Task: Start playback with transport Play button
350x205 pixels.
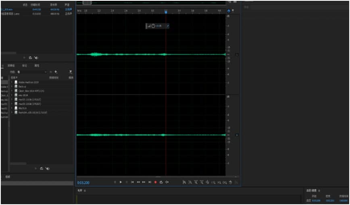Action: (x=121, y=182)
